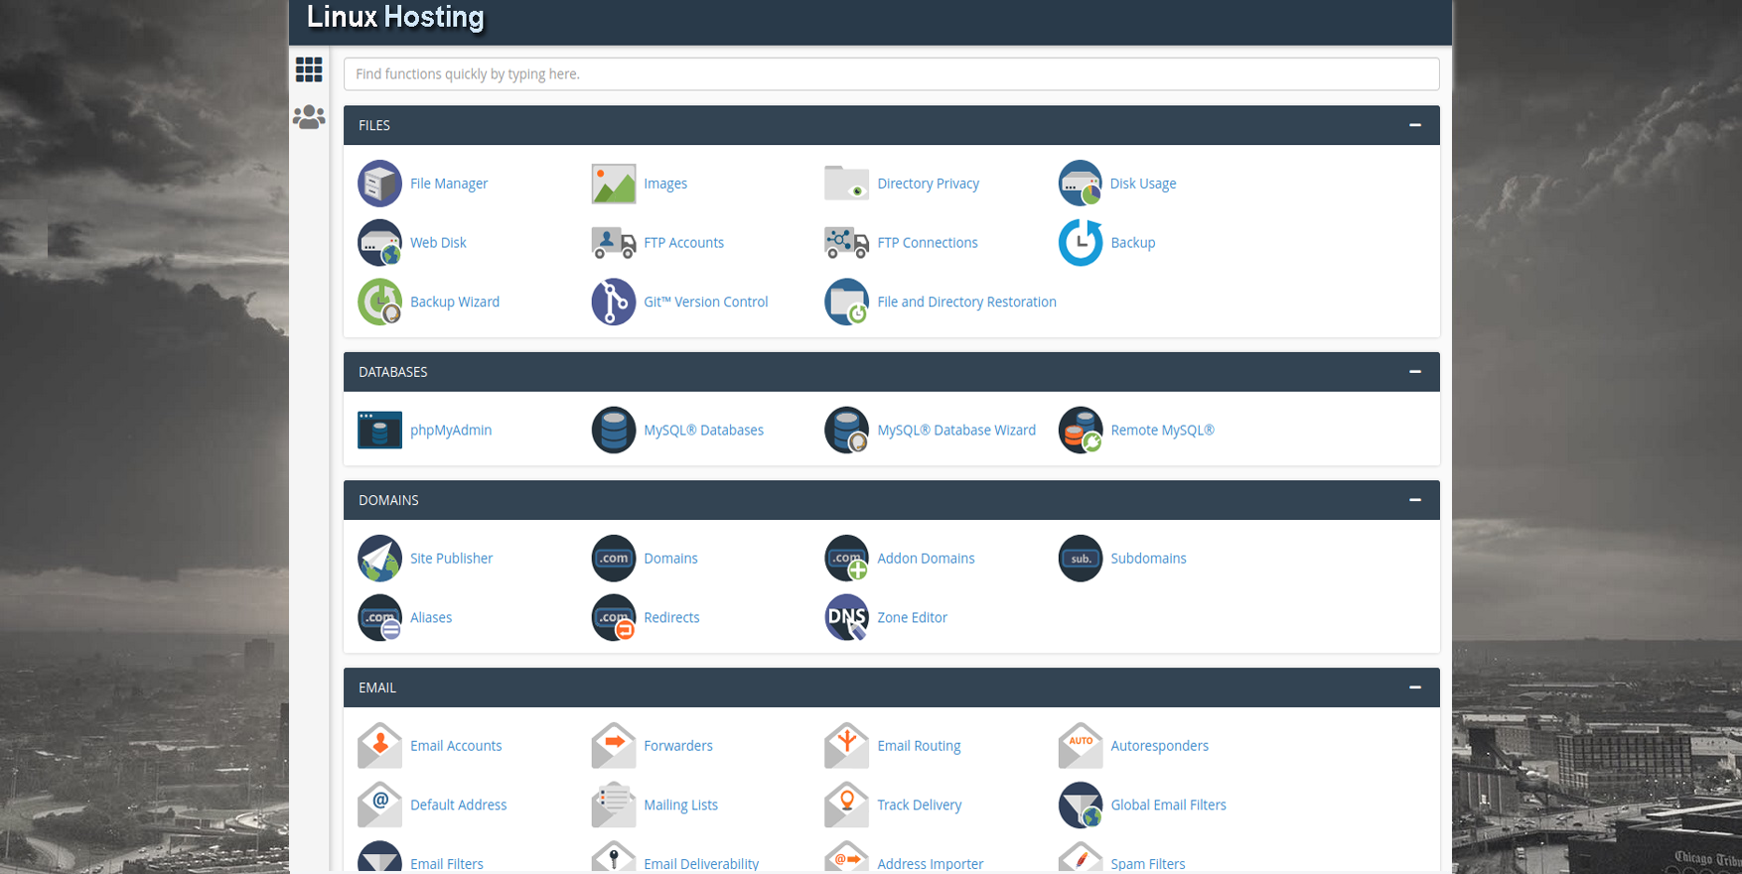The image size is (1742, 874).
Task: Click the Subdomains sub. icon
Action: pyautogui.click(x=1081, y=559)
